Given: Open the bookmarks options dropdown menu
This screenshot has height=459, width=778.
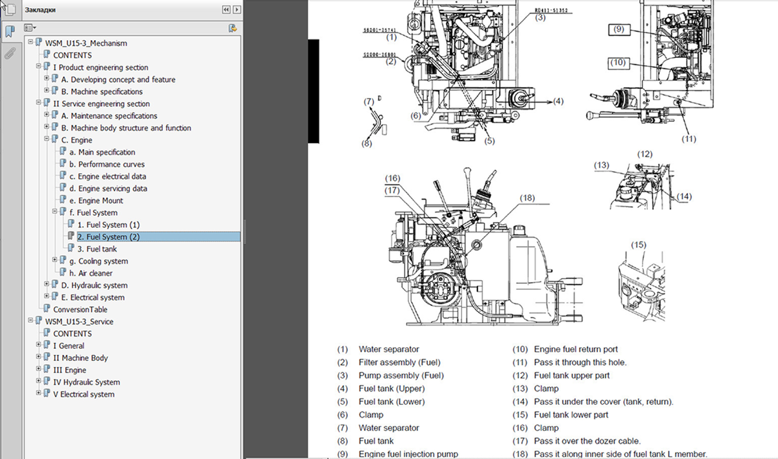Looking at the screenshot, I should [30, 28].
